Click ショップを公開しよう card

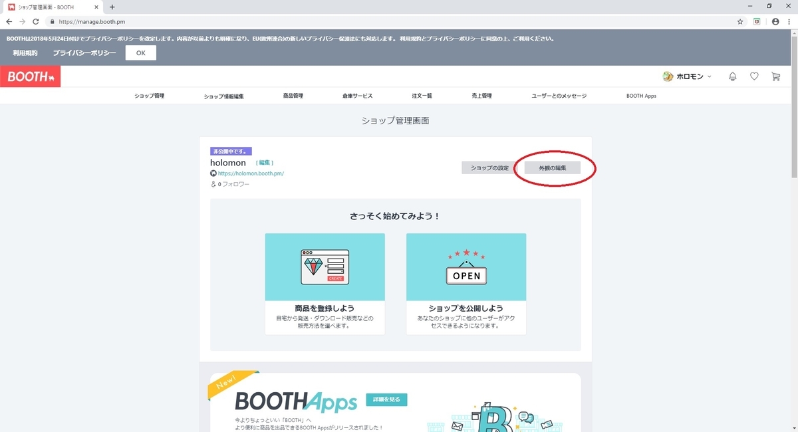(x=466, y=284)
